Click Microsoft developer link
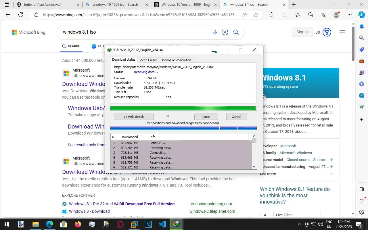This screenshot has width=368, height=230. pos(288,146)
